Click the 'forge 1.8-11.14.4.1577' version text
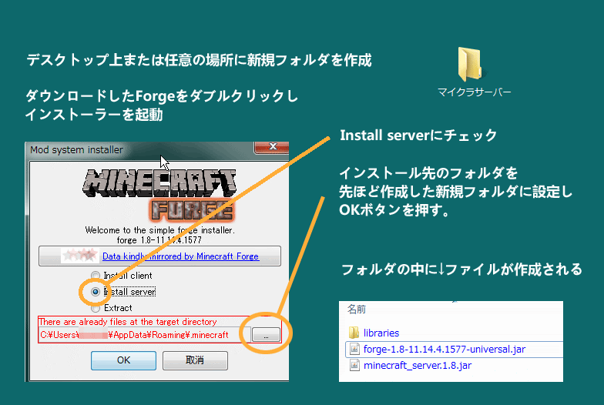 159,240
